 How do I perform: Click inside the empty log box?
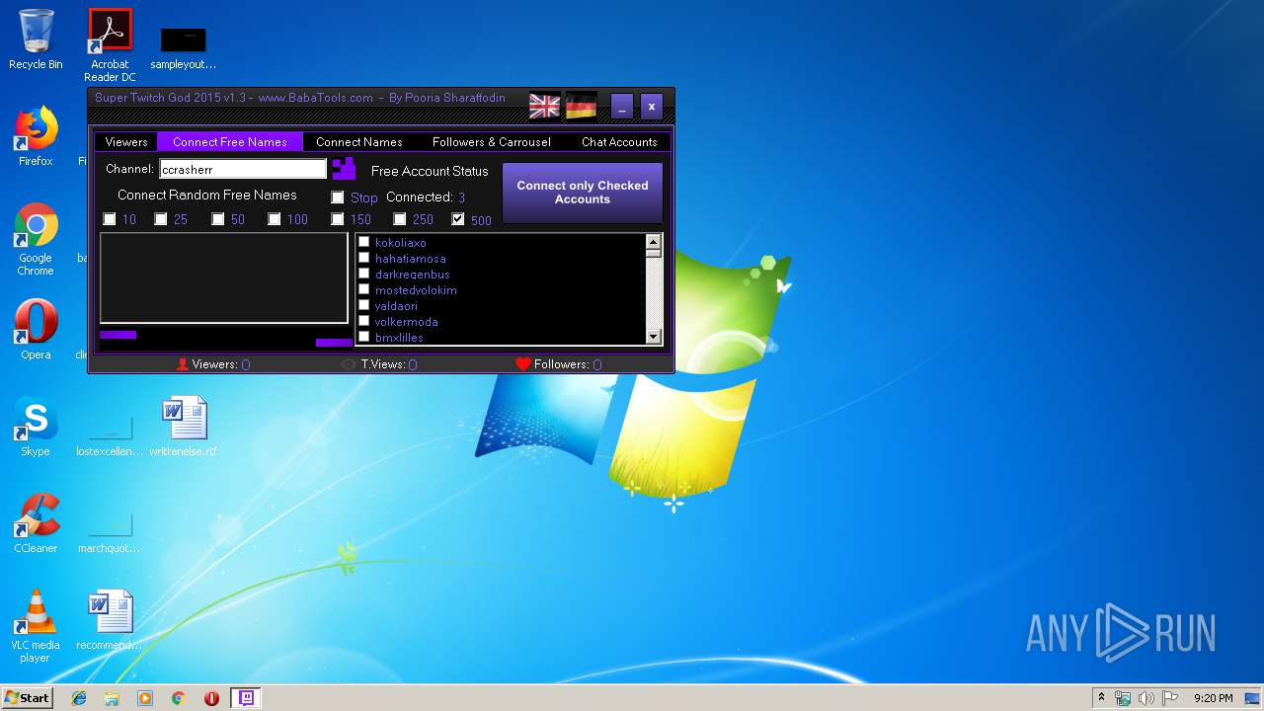(224, 278)
